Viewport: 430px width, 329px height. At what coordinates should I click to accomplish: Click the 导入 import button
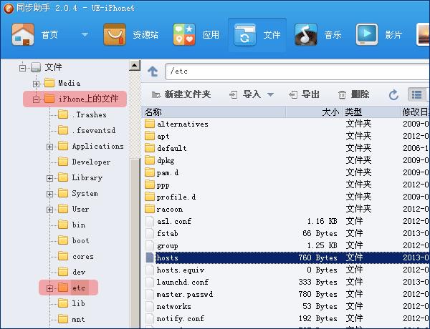245,94
